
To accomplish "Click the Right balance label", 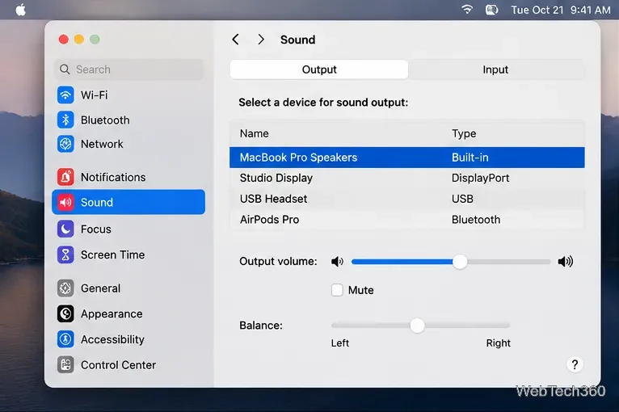I will (499, 343).
